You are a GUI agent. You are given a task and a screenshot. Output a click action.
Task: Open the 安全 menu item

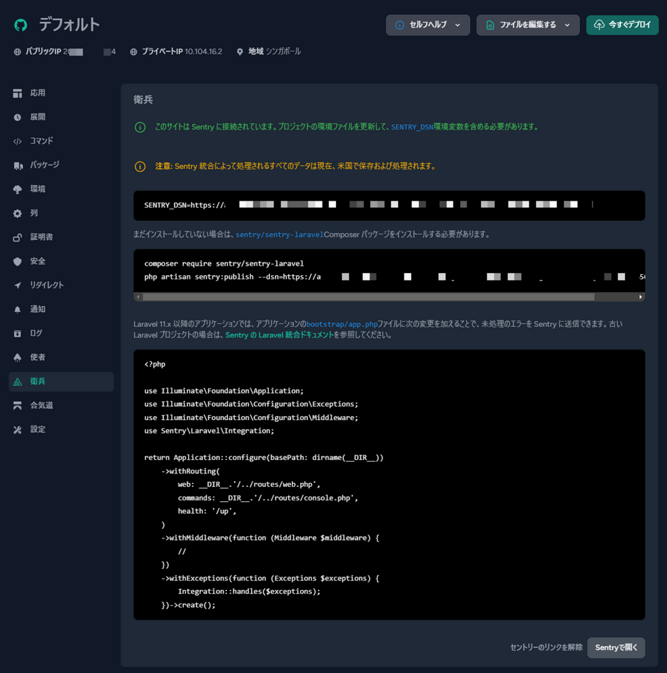point(61,261)
